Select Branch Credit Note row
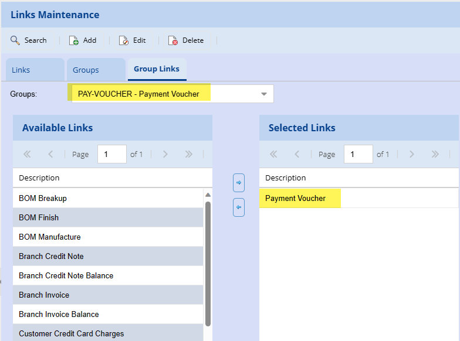Image resolution: width=460 pixels, height=341 pixels. pos(51,256)
